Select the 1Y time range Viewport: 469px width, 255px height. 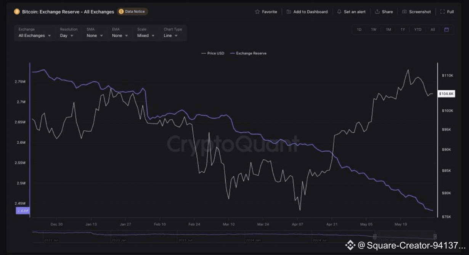point(403,29)
